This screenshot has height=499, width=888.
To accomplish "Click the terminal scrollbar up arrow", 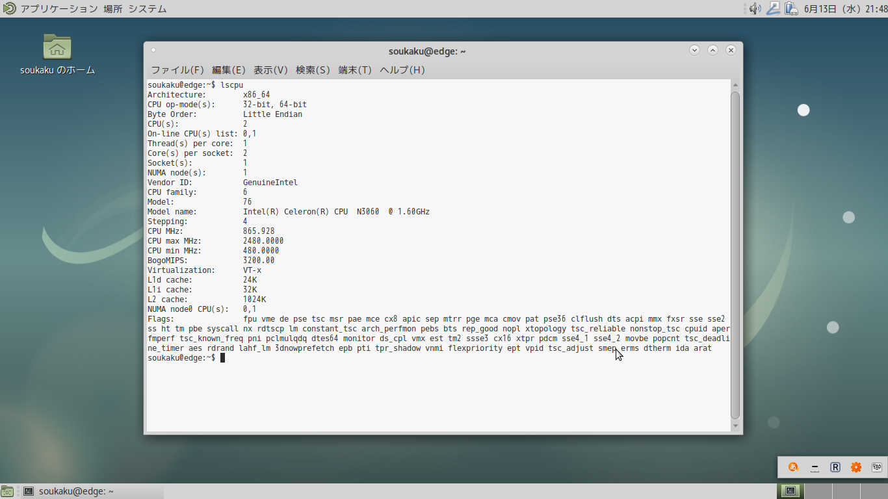I will point(735,85).
